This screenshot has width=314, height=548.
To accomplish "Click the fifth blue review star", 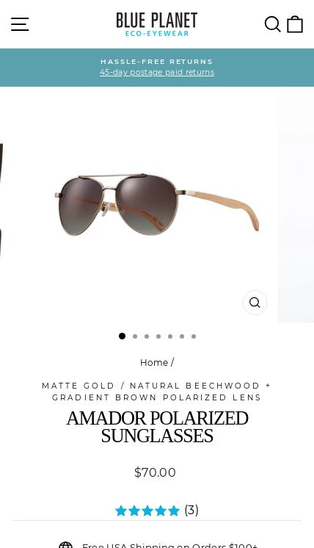I will (x=173, y=511).
